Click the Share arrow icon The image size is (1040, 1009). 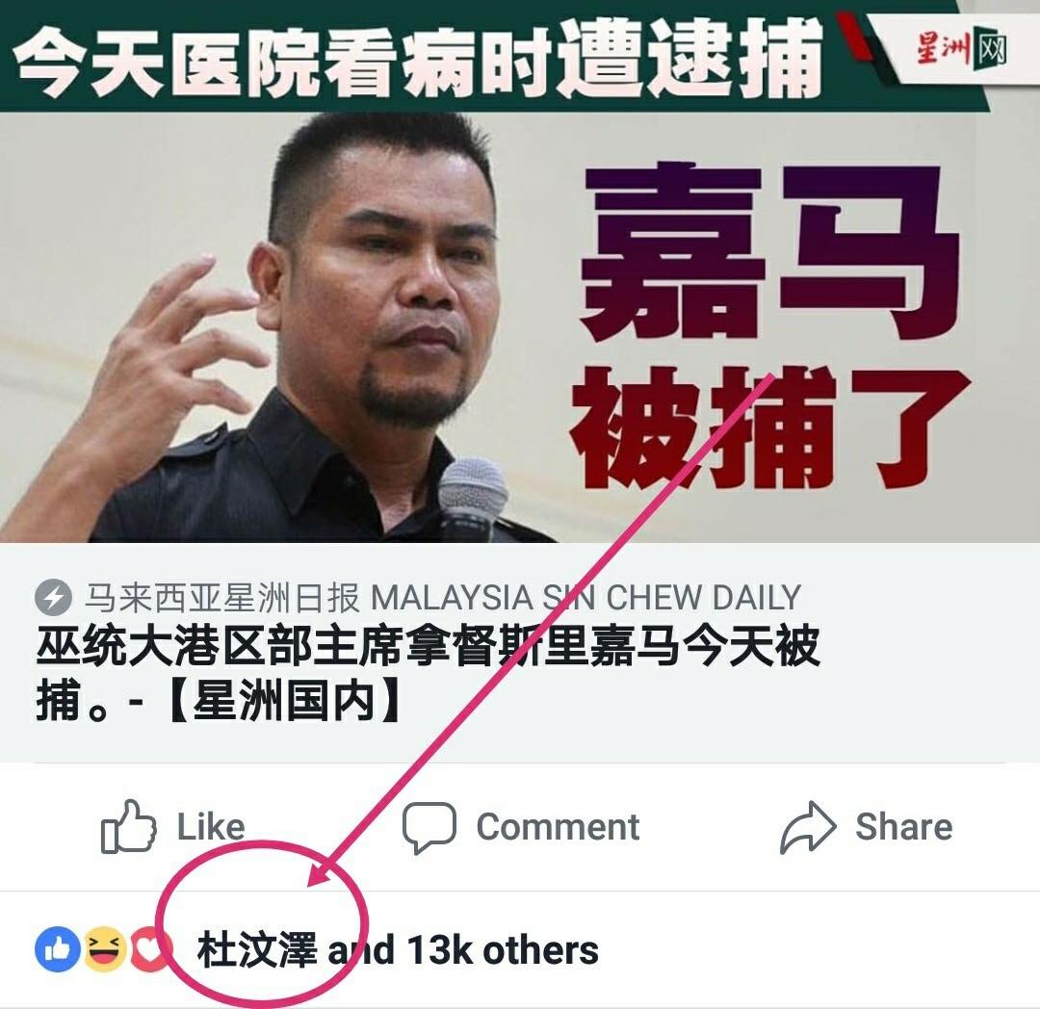coord(808,827)
